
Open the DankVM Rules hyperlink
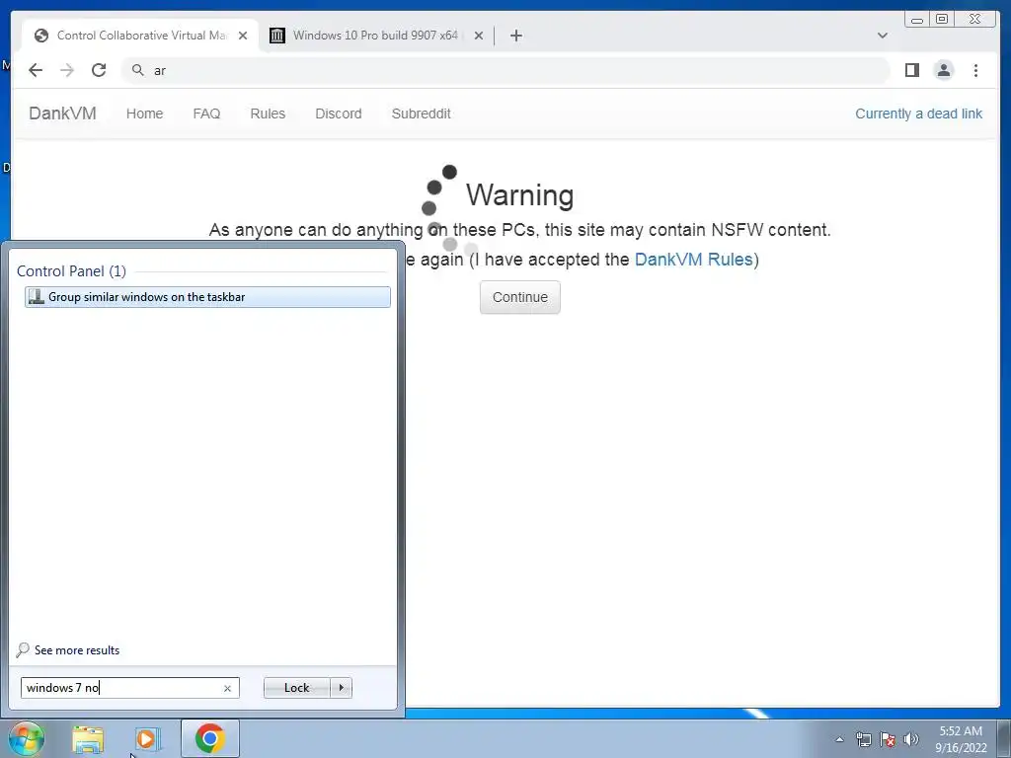(x=694, y=260)
